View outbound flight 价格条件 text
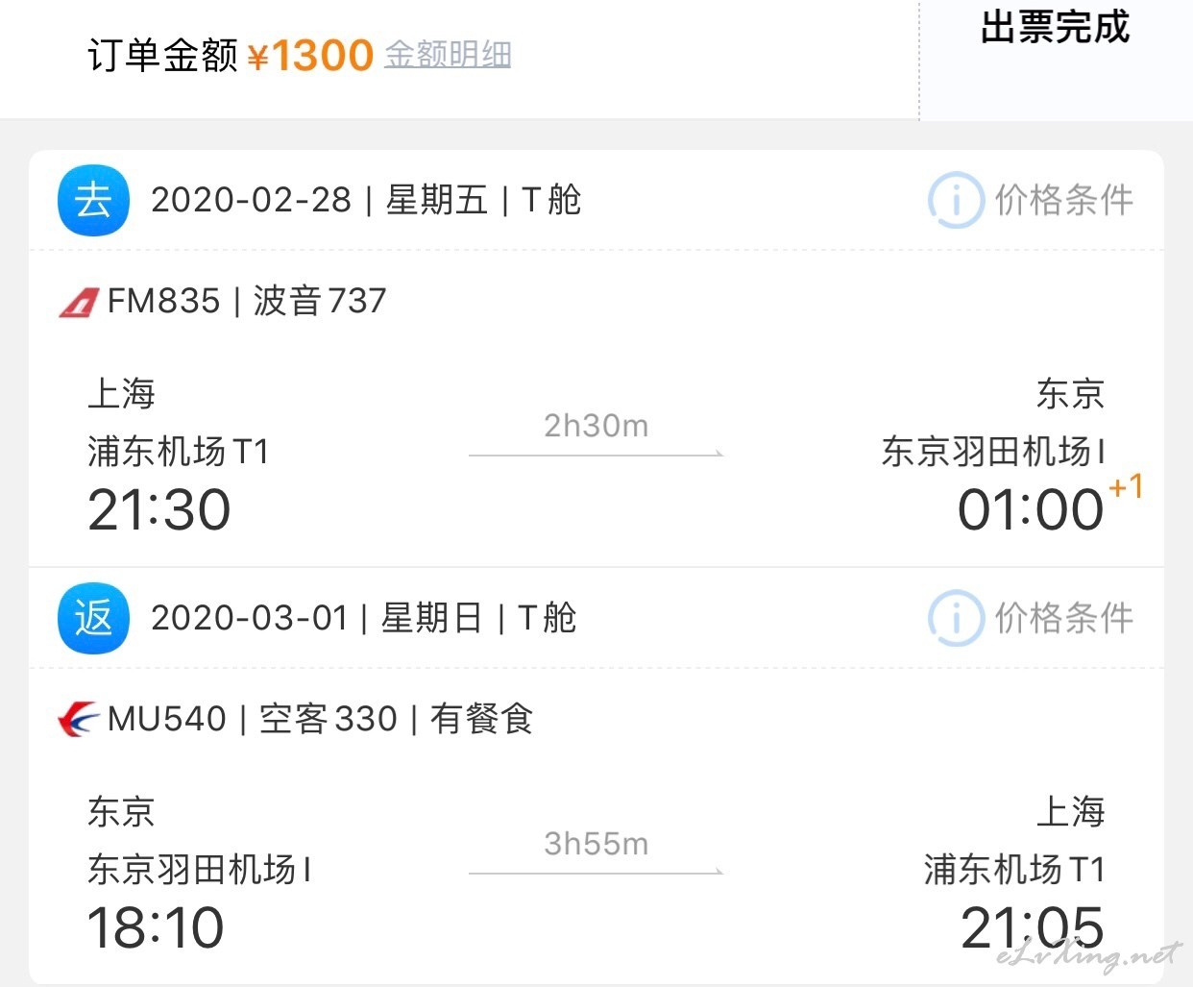The width and height of the screenshot is (1193, 987). point(1064,200)
